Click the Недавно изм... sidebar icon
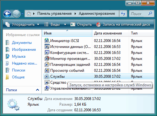Image resolution: width=157 pixels, height=116 pixels. coord(7,63)
